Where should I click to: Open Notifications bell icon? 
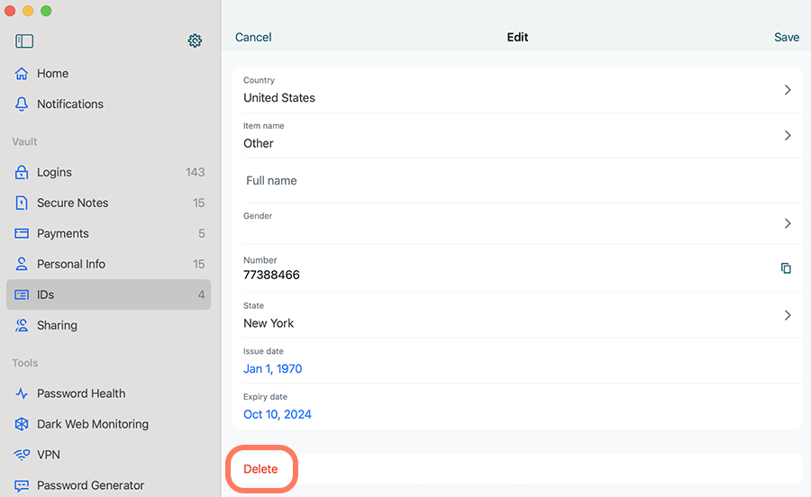[x=22, y=104]
